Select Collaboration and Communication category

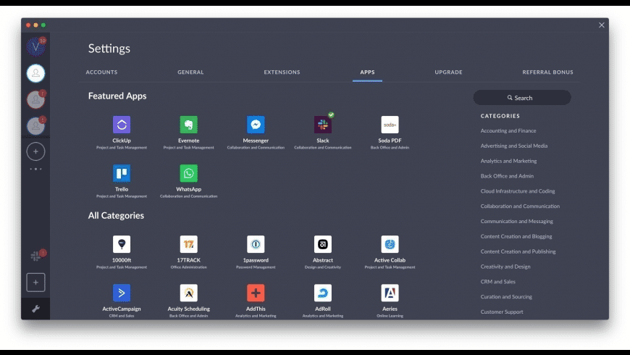coord(520,206)
